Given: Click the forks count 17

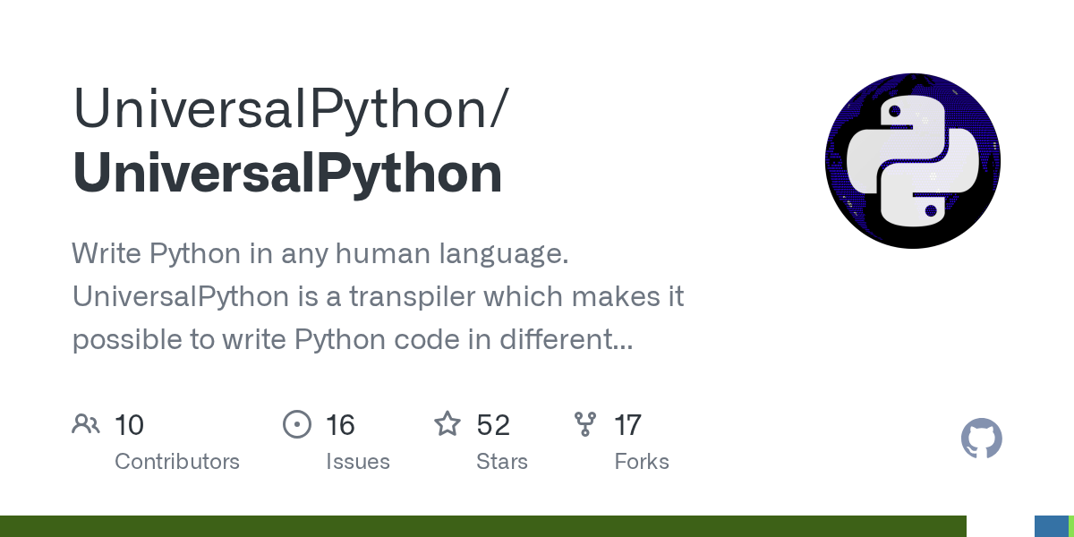Looking at the screenshot, I should (628, 424).
